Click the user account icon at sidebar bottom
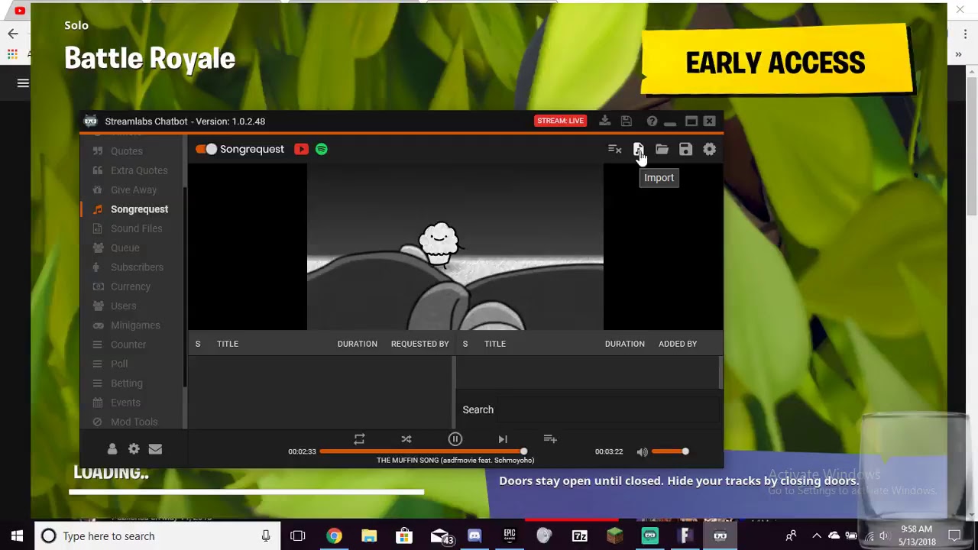The height and width of the screenshot is (550, 978). click(x=112, y=449)
